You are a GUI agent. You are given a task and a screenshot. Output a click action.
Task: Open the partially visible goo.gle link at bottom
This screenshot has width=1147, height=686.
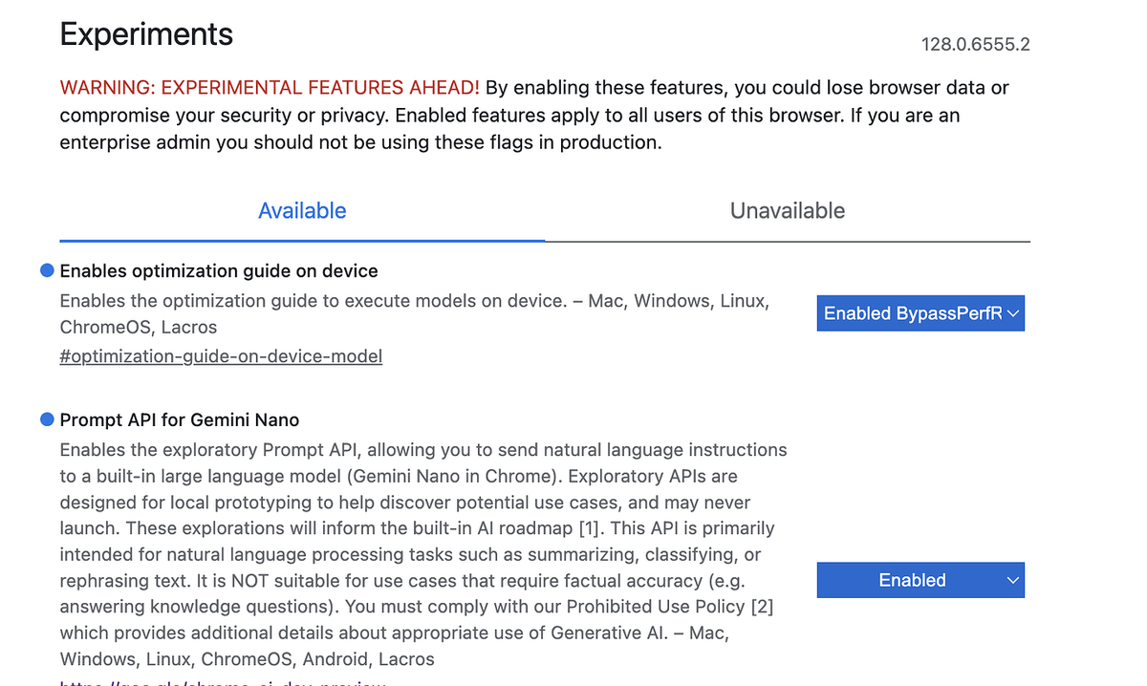[222, 682]
